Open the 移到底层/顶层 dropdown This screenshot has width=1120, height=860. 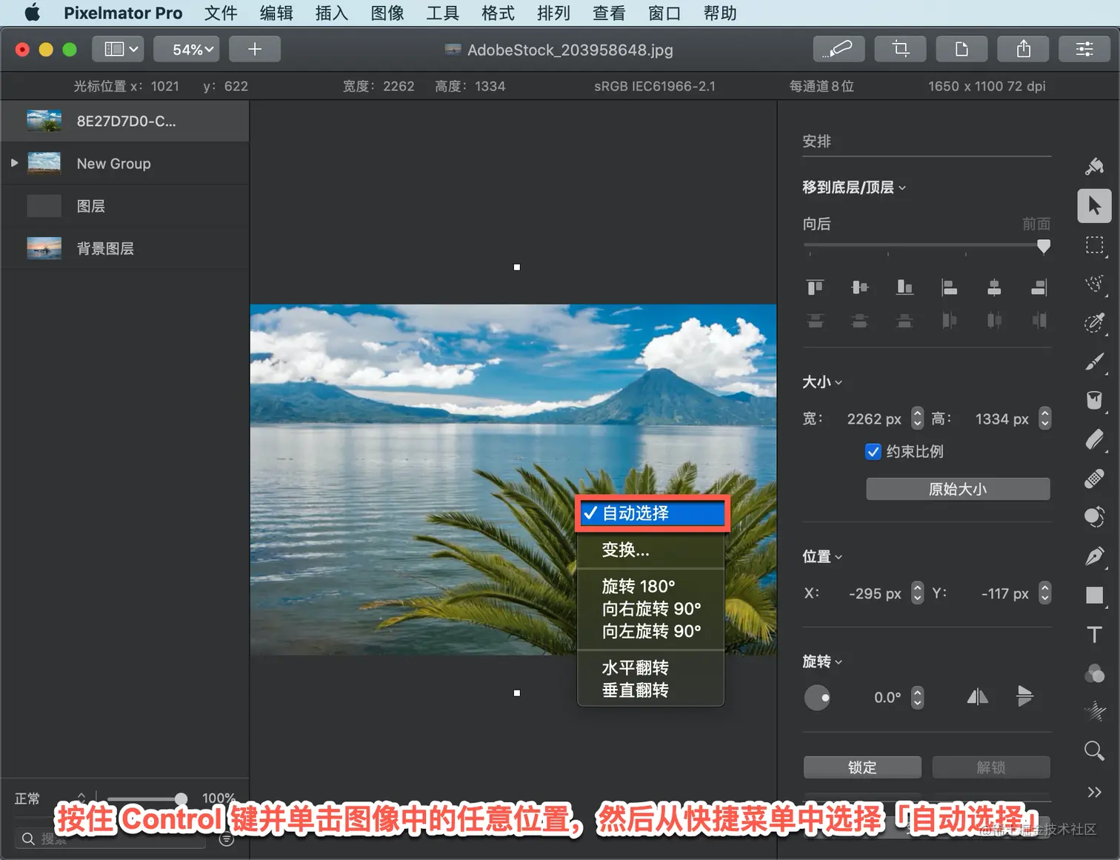click(x=854, y=187)
